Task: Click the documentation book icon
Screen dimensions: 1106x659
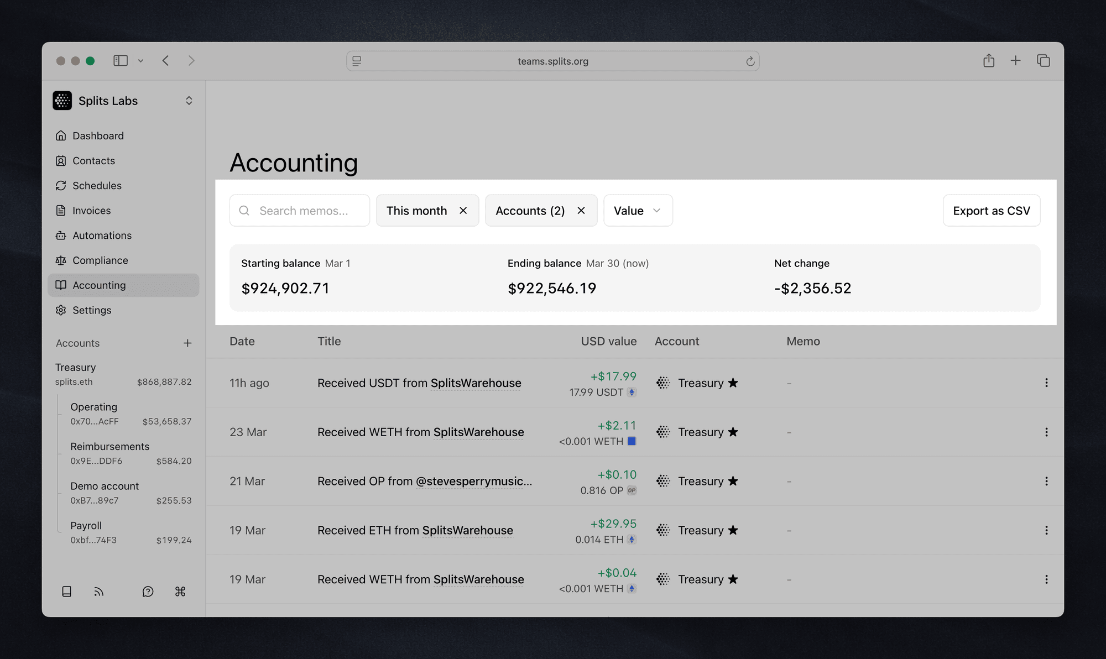Action: (x=66, y=591)
